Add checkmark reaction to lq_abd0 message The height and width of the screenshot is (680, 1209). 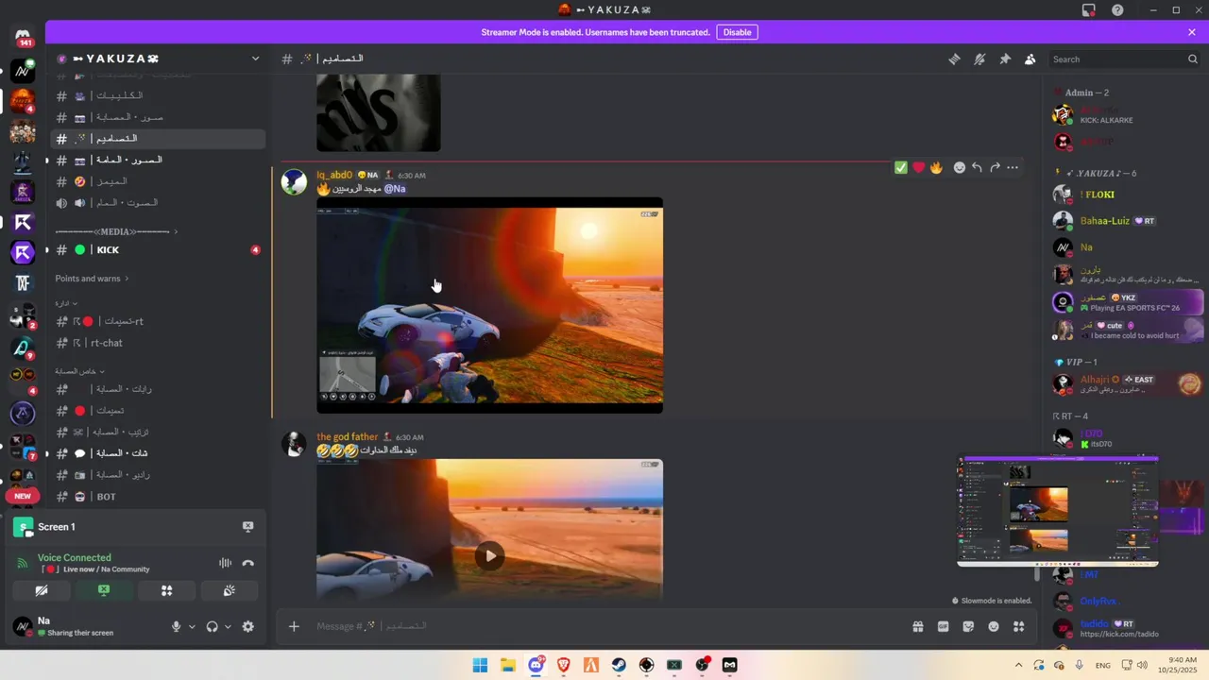click(x=901, y=167)
